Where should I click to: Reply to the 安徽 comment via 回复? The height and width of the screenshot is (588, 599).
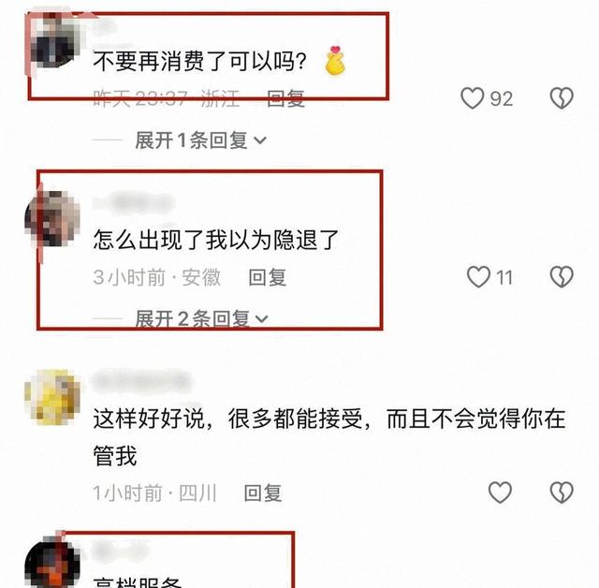[268, 277]
